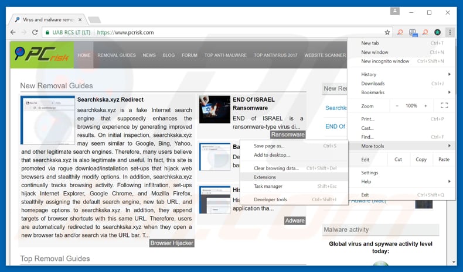Image resolution: width=463 pixels, height=272 pixels.
Task: Decrease zoom with the minus button
Action: 397,106
